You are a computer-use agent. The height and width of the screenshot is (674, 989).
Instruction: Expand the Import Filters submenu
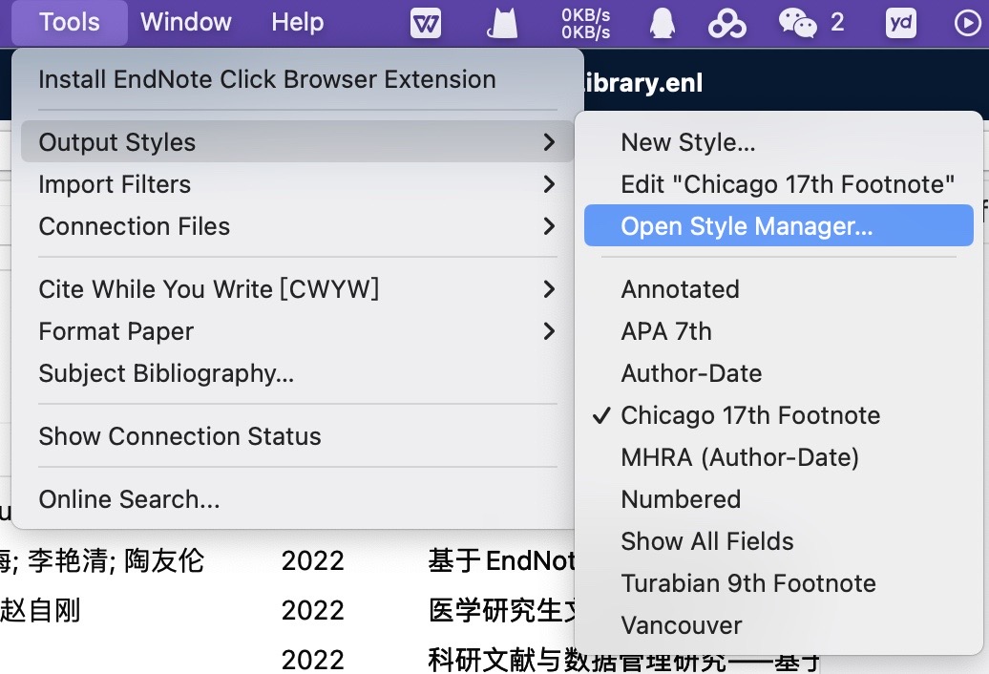coord(115,184)
